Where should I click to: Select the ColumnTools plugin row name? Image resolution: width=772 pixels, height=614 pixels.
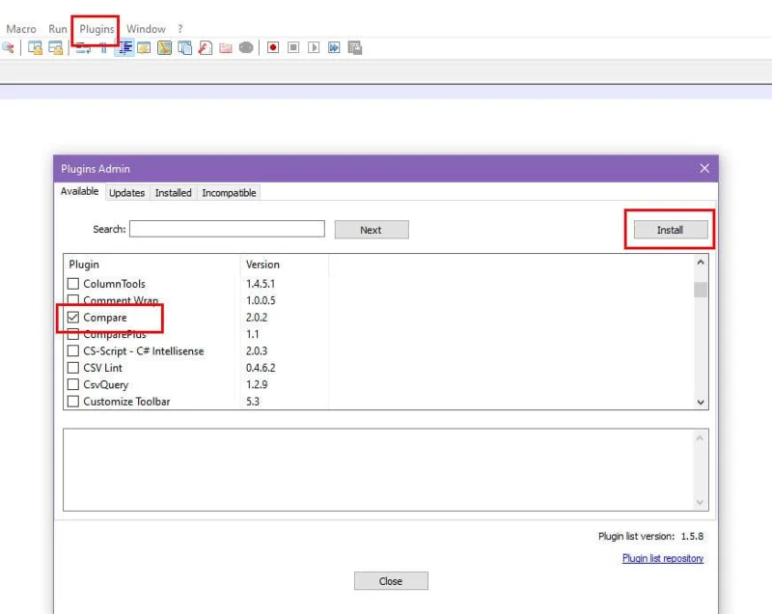coord(114,284)
